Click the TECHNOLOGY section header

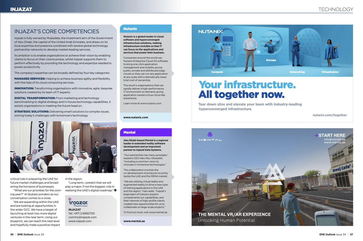click(x=336, y=9)
